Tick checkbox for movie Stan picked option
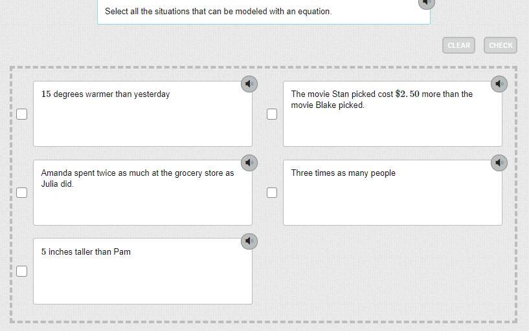 pos(272,114)
